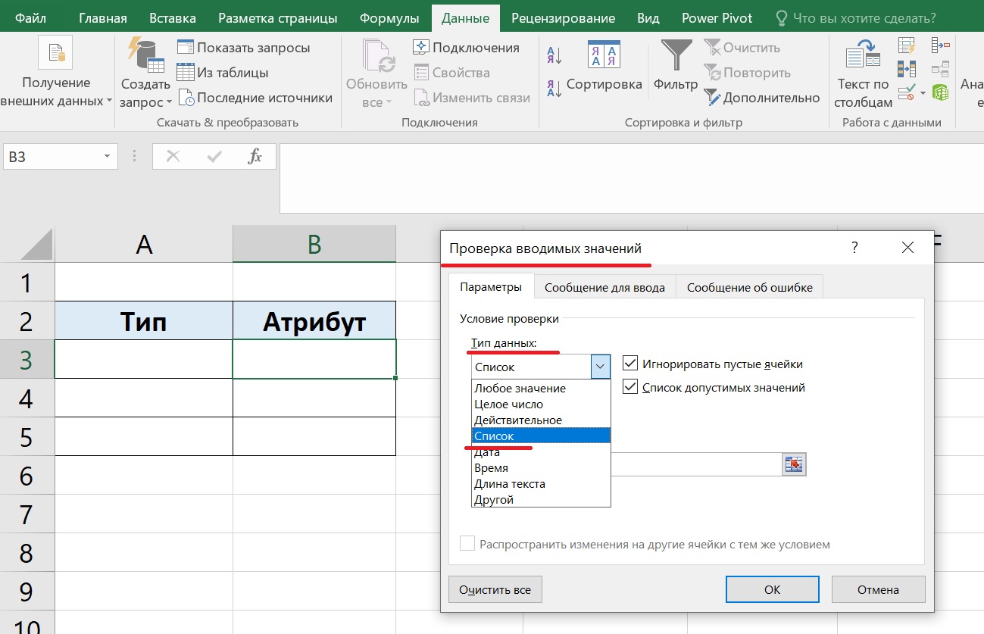984x634 pixels.
Task: Open Connections from the ribbon
Action: coord(466,48)
